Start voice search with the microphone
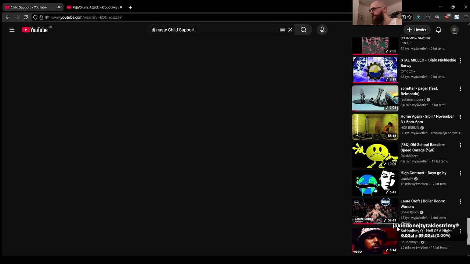470x264 pixels. [x=322, y=30]
